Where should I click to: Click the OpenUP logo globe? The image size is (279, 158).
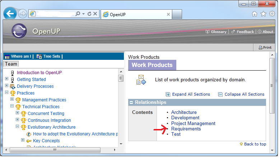tap(19, 31)
